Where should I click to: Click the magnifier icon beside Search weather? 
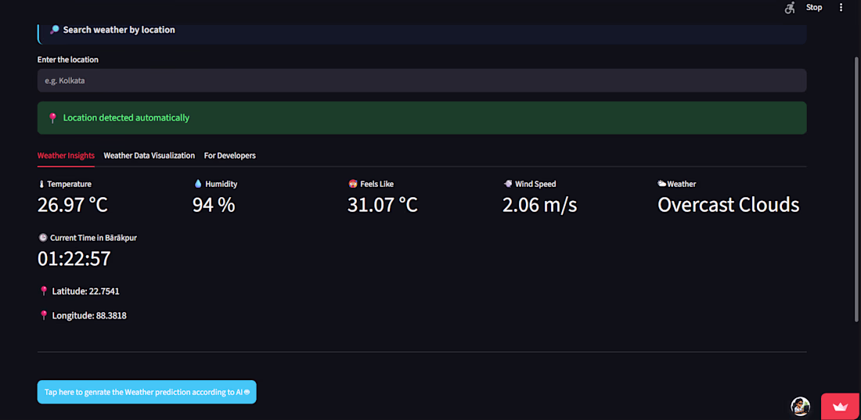click(x=54, y=30)
